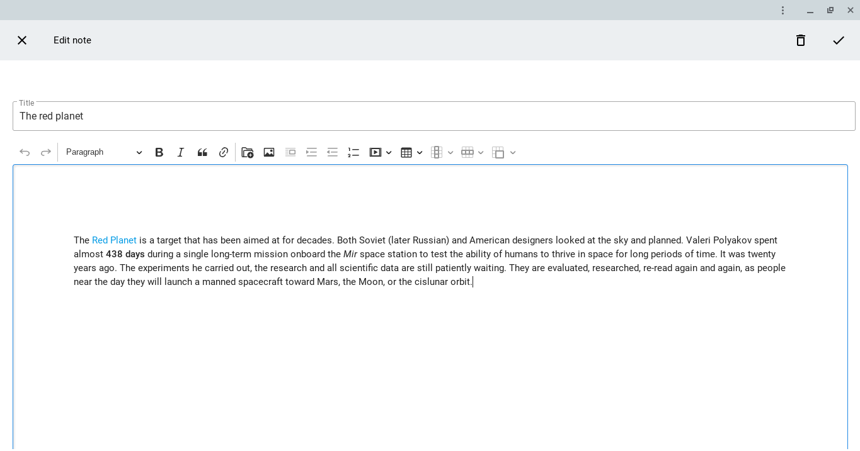Follow the Red Planet hyperlink in text

(114, 240)
